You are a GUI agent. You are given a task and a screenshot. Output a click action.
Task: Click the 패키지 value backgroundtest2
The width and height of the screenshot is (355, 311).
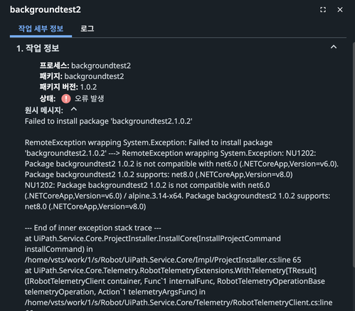point(94,76)
